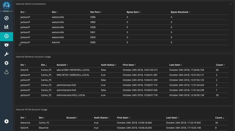The width and height of the screenshot is (235, 131).
Task: Sort NTLM table by Count column
Action: pos(220,118)
